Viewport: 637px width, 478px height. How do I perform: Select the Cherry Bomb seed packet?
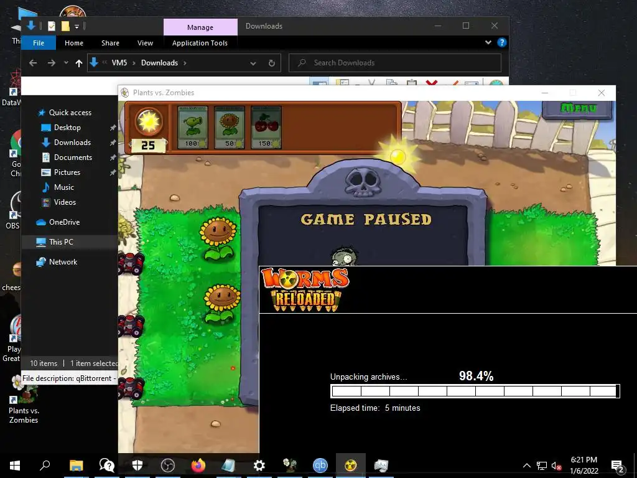coord(266,127)
